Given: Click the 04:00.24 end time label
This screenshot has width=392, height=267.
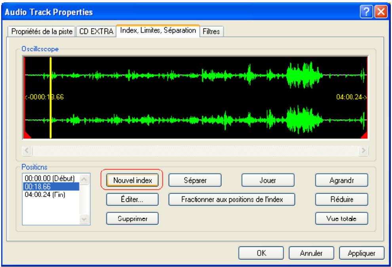Looking at the screenshot, I should point(351,97).
